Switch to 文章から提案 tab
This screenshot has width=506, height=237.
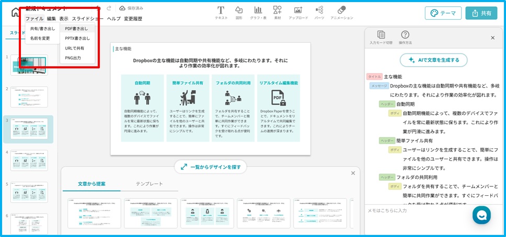(x=91, y=184)
